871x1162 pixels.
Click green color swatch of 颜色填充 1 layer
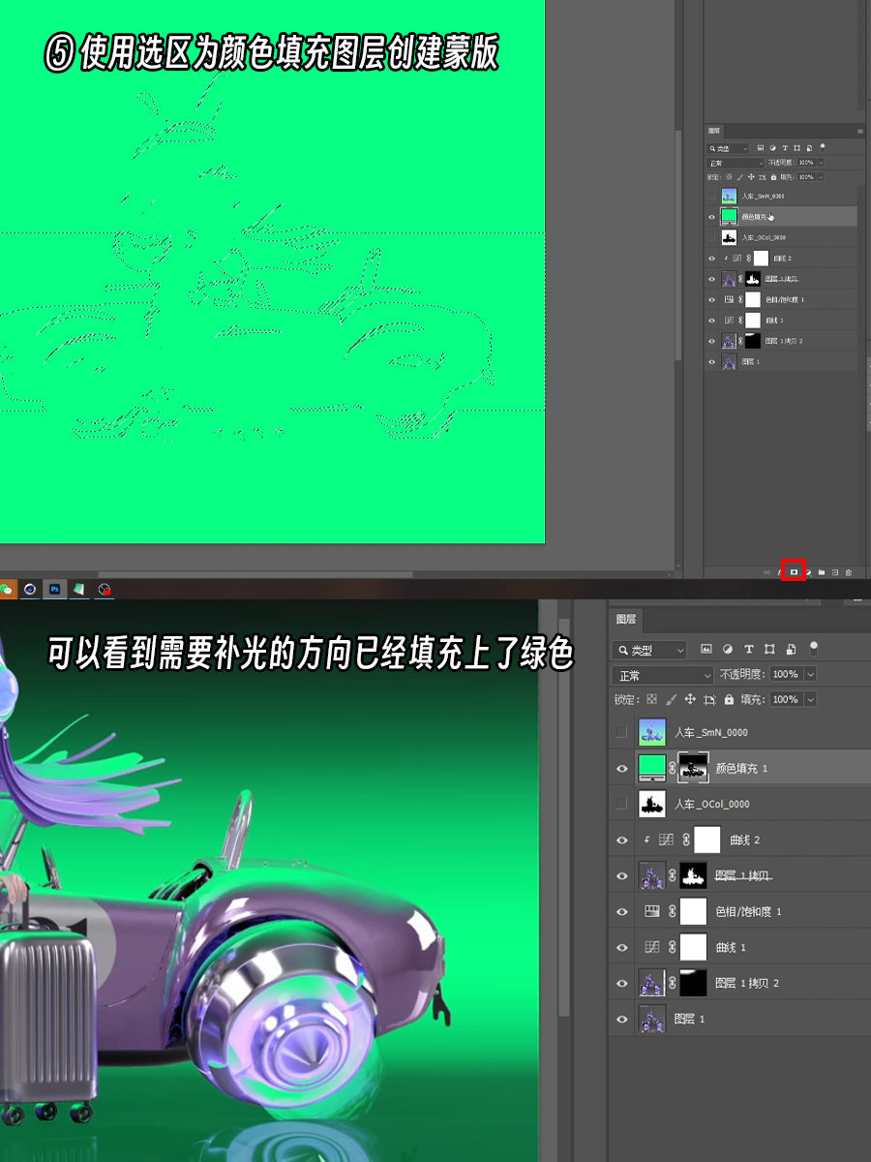651,767
